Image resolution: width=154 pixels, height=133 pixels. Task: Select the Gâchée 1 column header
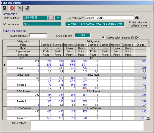pos(46,45)
